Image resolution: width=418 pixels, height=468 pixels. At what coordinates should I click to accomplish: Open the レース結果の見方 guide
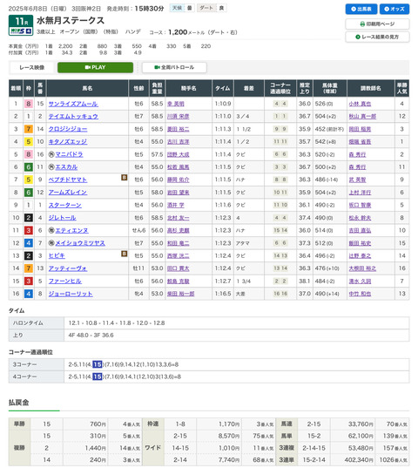coord(377,37)
